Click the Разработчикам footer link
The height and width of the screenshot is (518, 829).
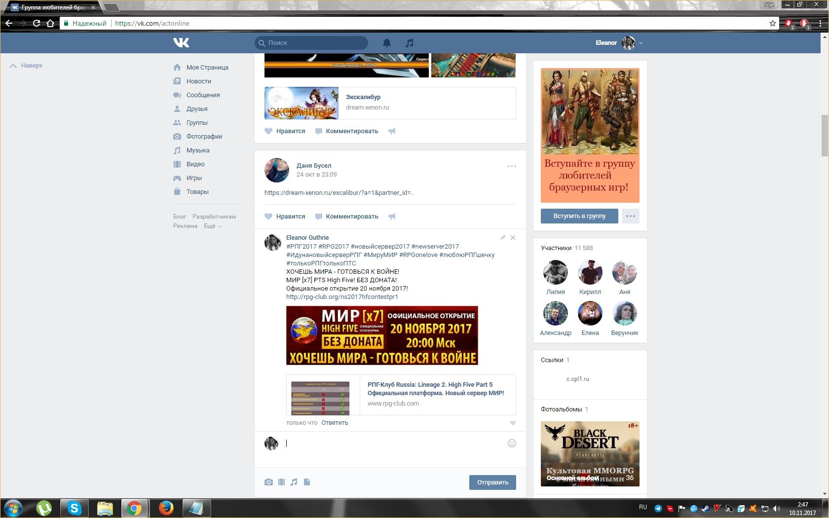click(x=214, y=217)
